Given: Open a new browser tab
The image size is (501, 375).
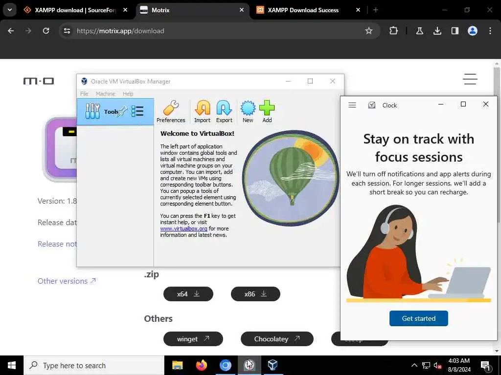Looking at the screenshot, I should pyautogui.click(x=376, y=10).
